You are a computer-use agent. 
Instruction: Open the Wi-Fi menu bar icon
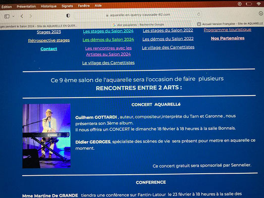[x=259, y=3]
